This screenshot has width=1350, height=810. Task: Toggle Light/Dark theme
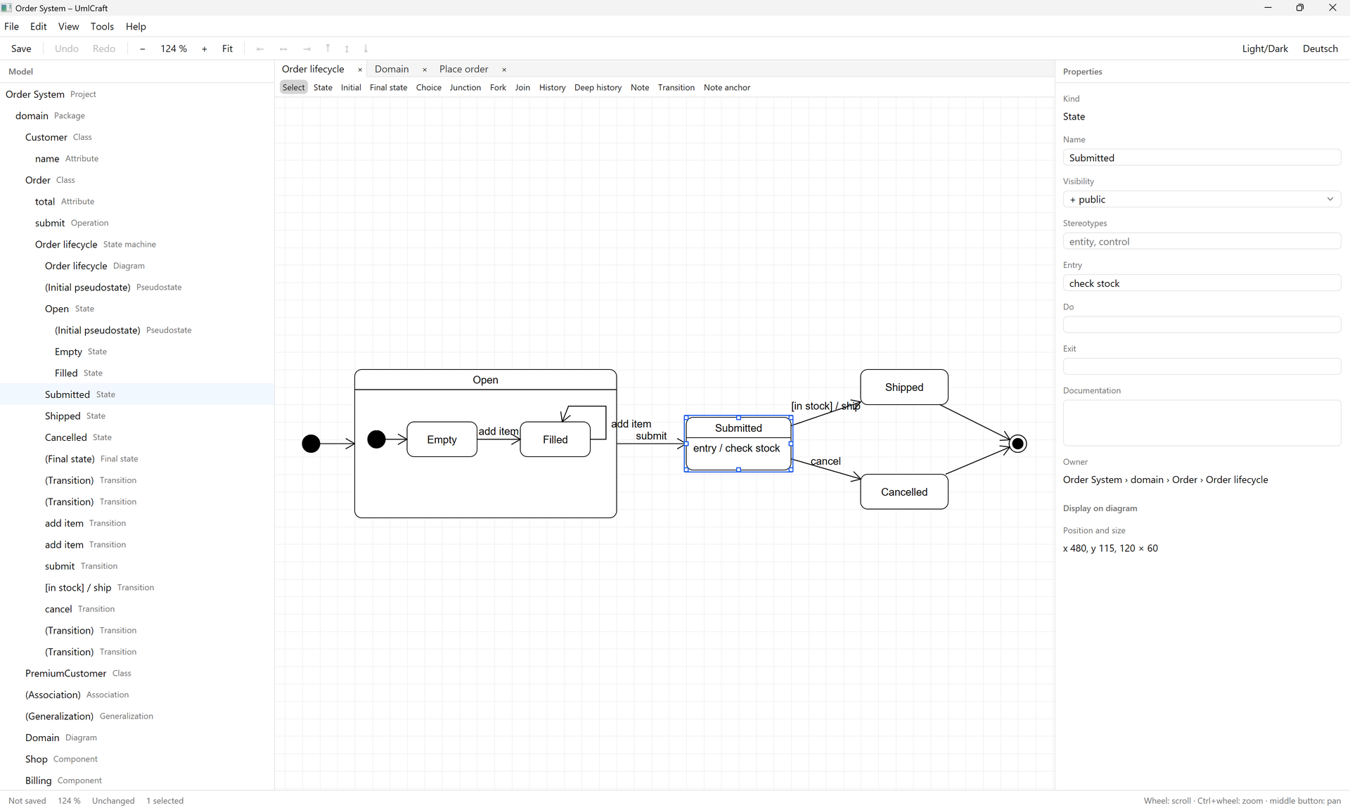(x=1265, y=49)
